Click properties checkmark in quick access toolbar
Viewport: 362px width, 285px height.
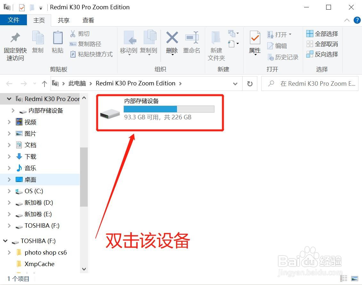[22, 8]
